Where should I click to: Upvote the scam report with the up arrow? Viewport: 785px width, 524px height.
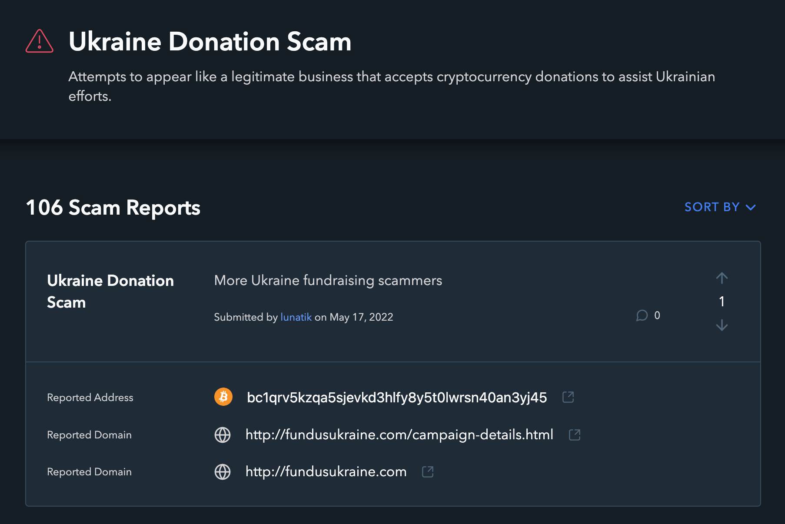(722, 278)
